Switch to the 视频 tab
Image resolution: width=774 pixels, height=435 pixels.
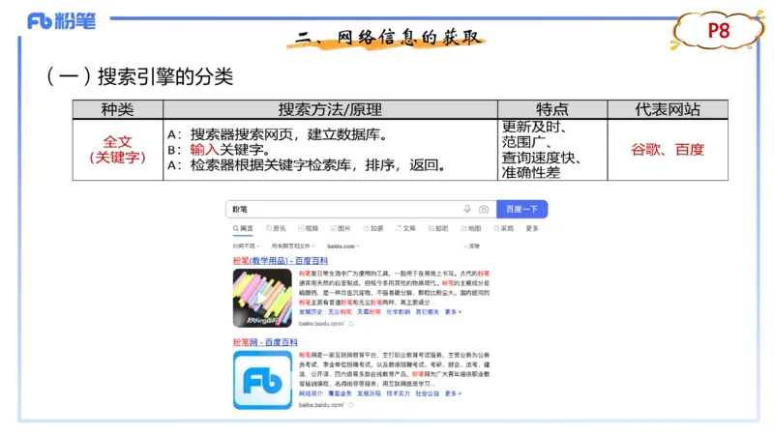308,228
